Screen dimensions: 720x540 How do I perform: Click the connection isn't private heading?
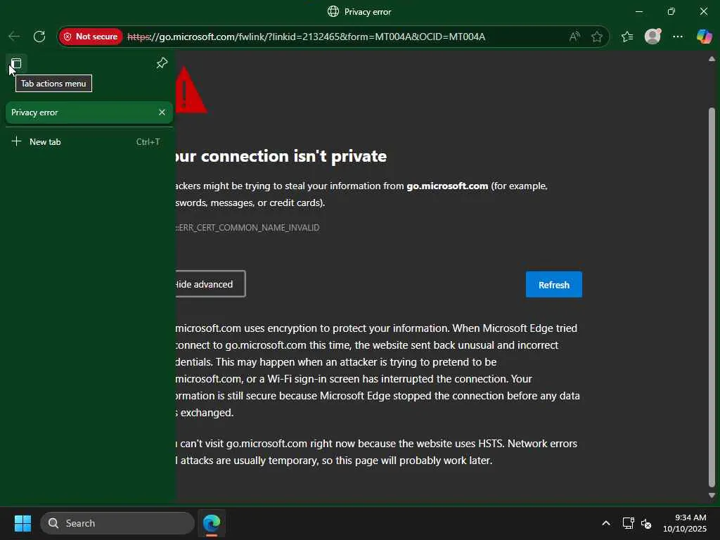tap(281, 156)
